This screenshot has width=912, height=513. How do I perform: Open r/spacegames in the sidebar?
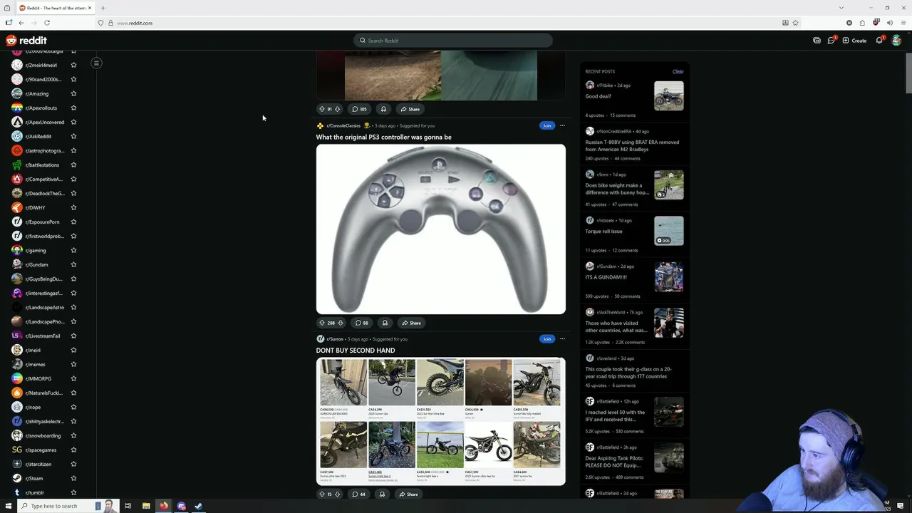point(41,450)
